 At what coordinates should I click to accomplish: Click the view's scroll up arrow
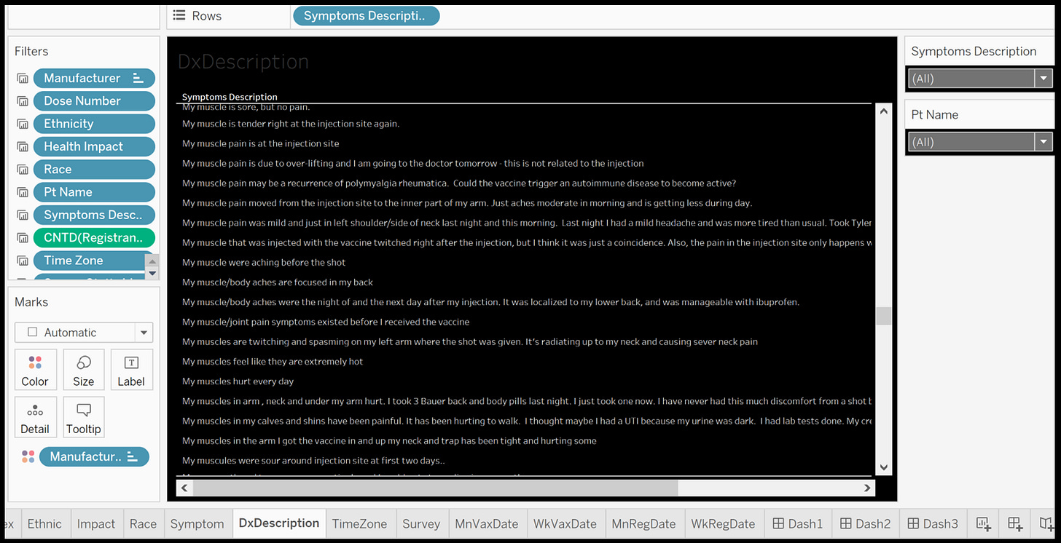coord(883,112)
